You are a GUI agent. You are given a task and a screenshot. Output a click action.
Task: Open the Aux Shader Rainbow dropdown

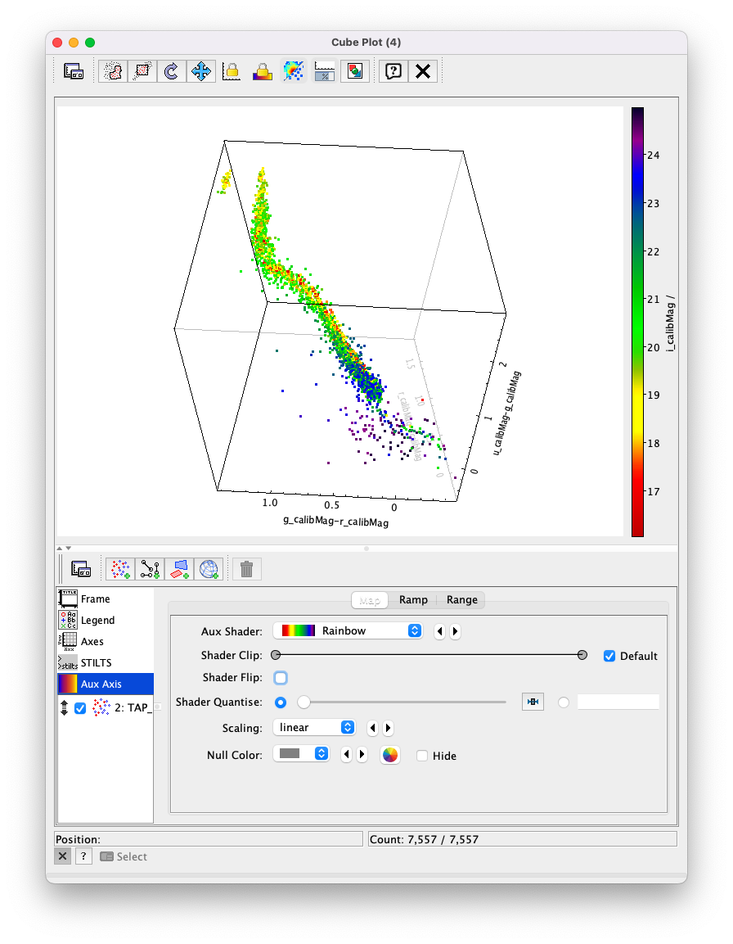pos(348,630)
